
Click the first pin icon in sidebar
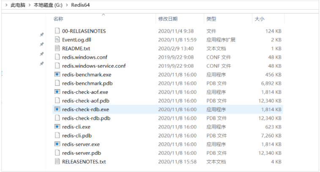41,35
